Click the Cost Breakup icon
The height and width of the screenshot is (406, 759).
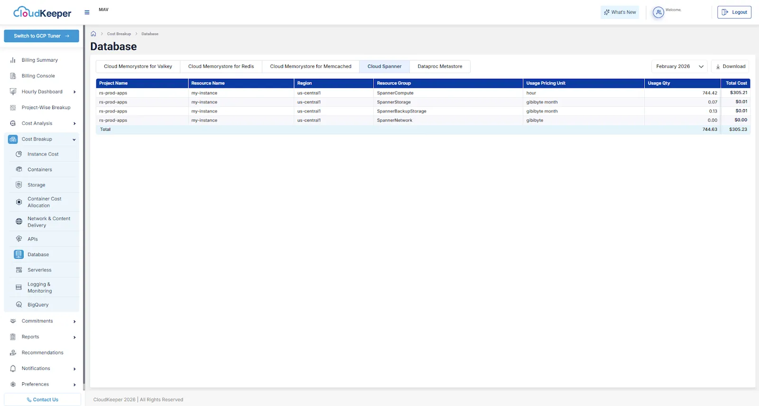13,139
